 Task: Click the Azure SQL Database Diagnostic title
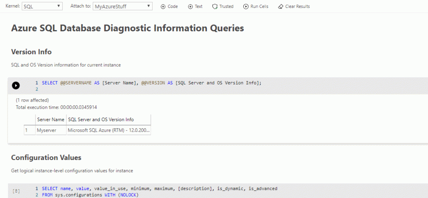(127, 28)
